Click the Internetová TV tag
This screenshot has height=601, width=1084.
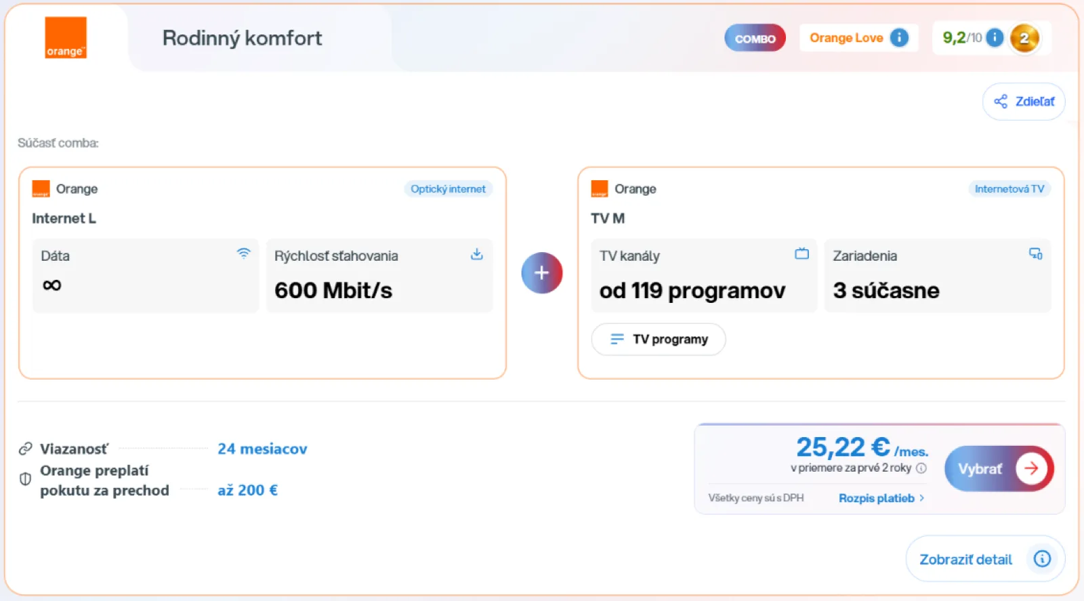[x=1009, y=189]
